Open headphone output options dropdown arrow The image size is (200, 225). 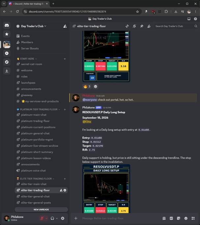pos(57,218)
